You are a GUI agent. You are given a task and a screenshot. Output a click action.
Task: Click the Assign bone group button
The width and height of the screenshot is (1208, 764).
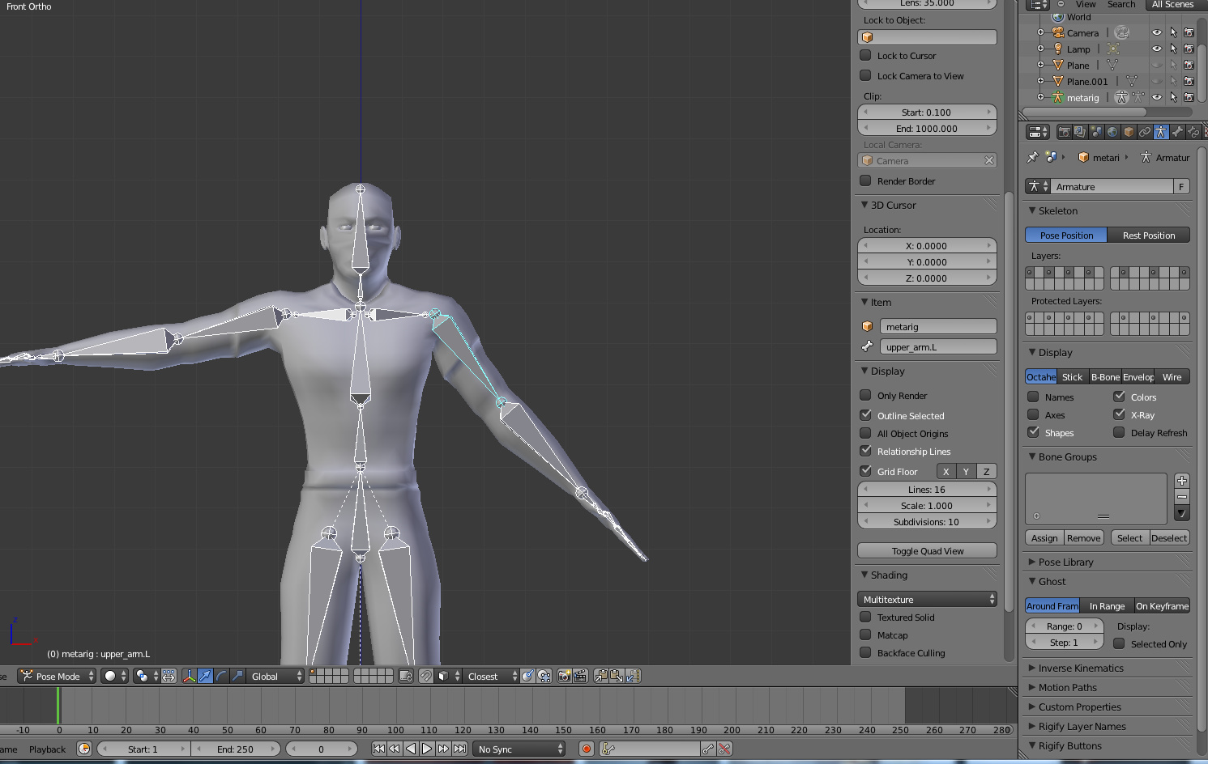pyautogui.click(x=1044, y=537)
